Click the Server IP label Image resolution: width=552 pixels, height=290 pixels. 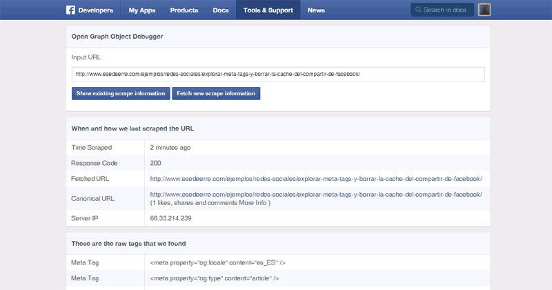(x=84, y=218)
